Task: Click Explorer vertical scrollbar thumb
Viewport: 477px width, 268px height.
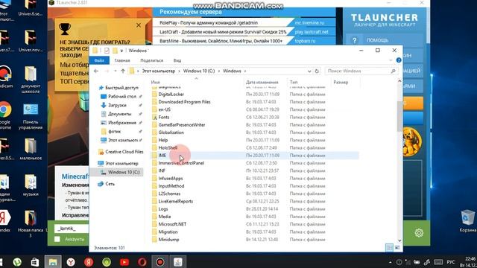Action: click(x=399, y=117)
